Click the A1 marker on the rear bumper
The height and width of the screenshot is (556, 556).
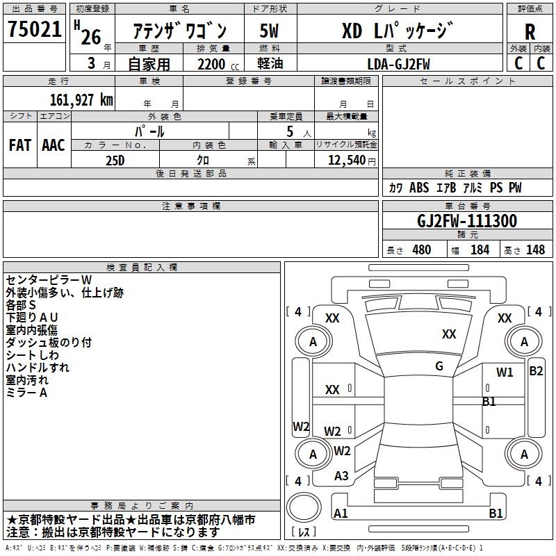coord(341,514)
